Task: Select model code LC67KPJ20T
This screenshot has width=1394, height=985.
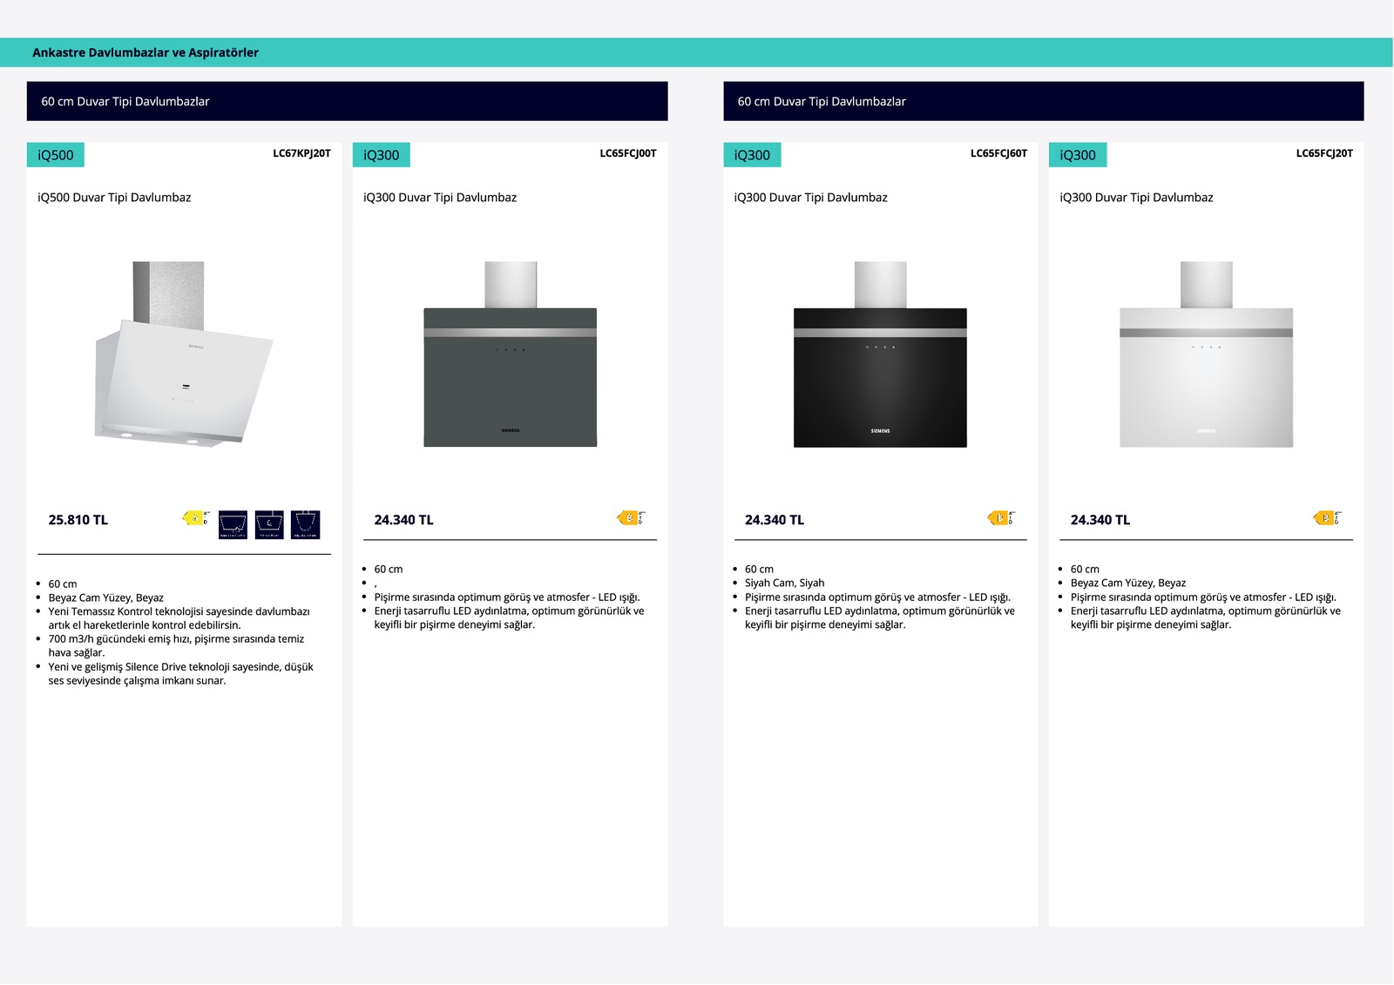Action: [x=302, y=153]
